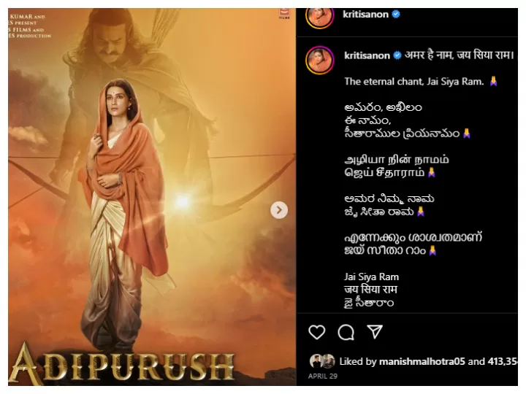View the list of likes count
This screenshot has height=394, width=526.
coord(503,361)
